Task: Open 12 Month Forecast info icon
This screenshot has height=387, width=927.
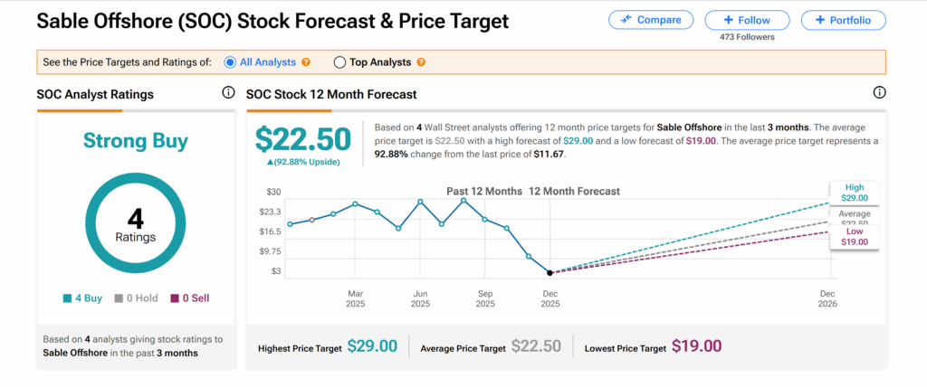Action: [x=879, y=93]
